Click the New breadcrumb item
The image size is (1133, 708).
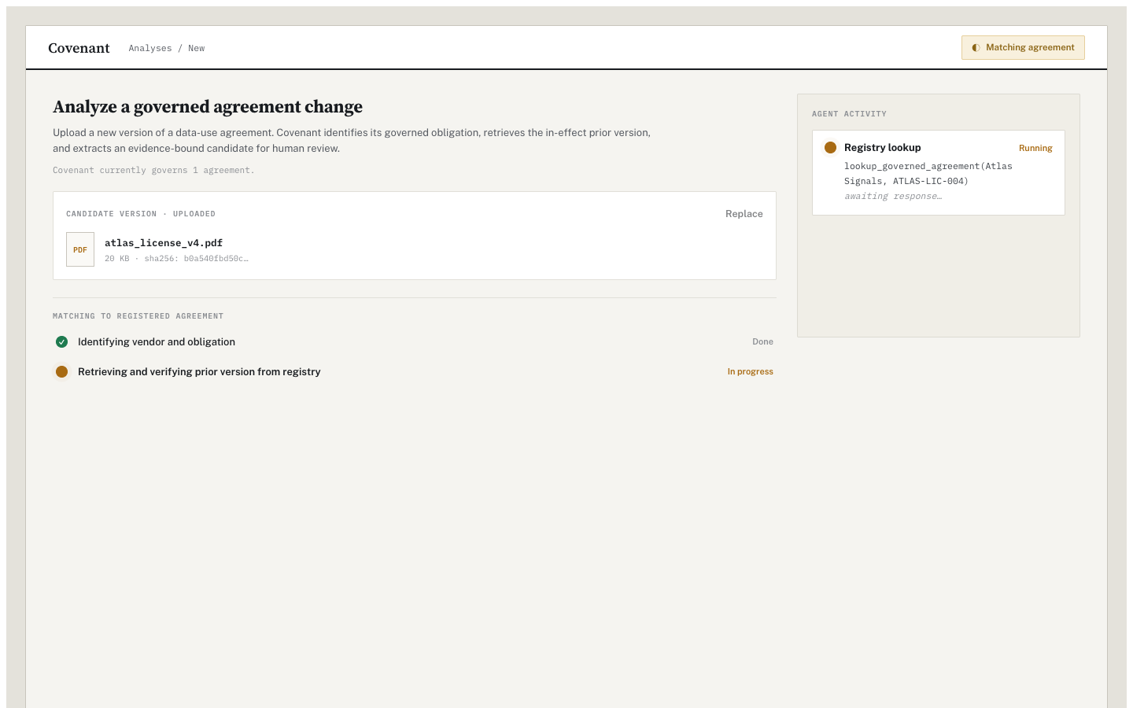pos(197,48)
